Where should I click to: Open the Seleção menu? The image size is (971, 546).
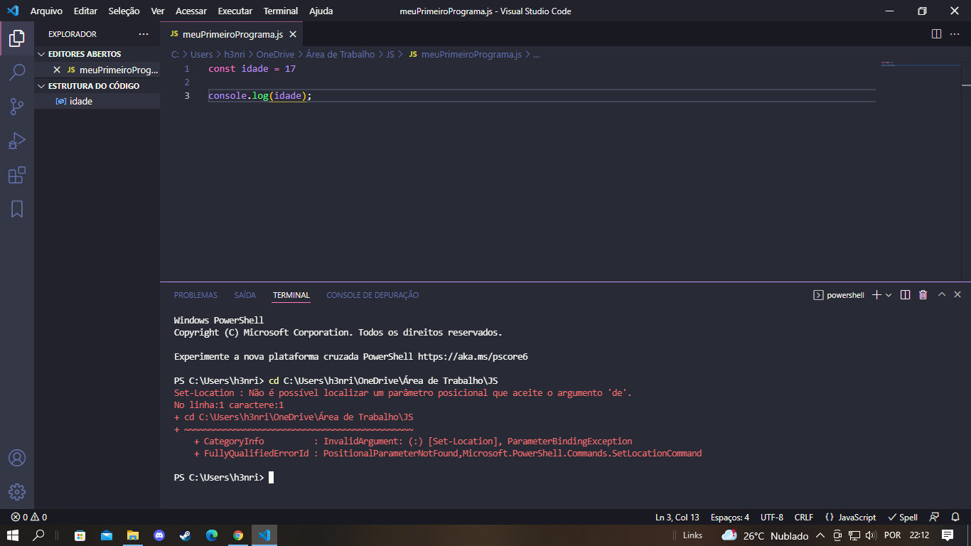point(124,11)
